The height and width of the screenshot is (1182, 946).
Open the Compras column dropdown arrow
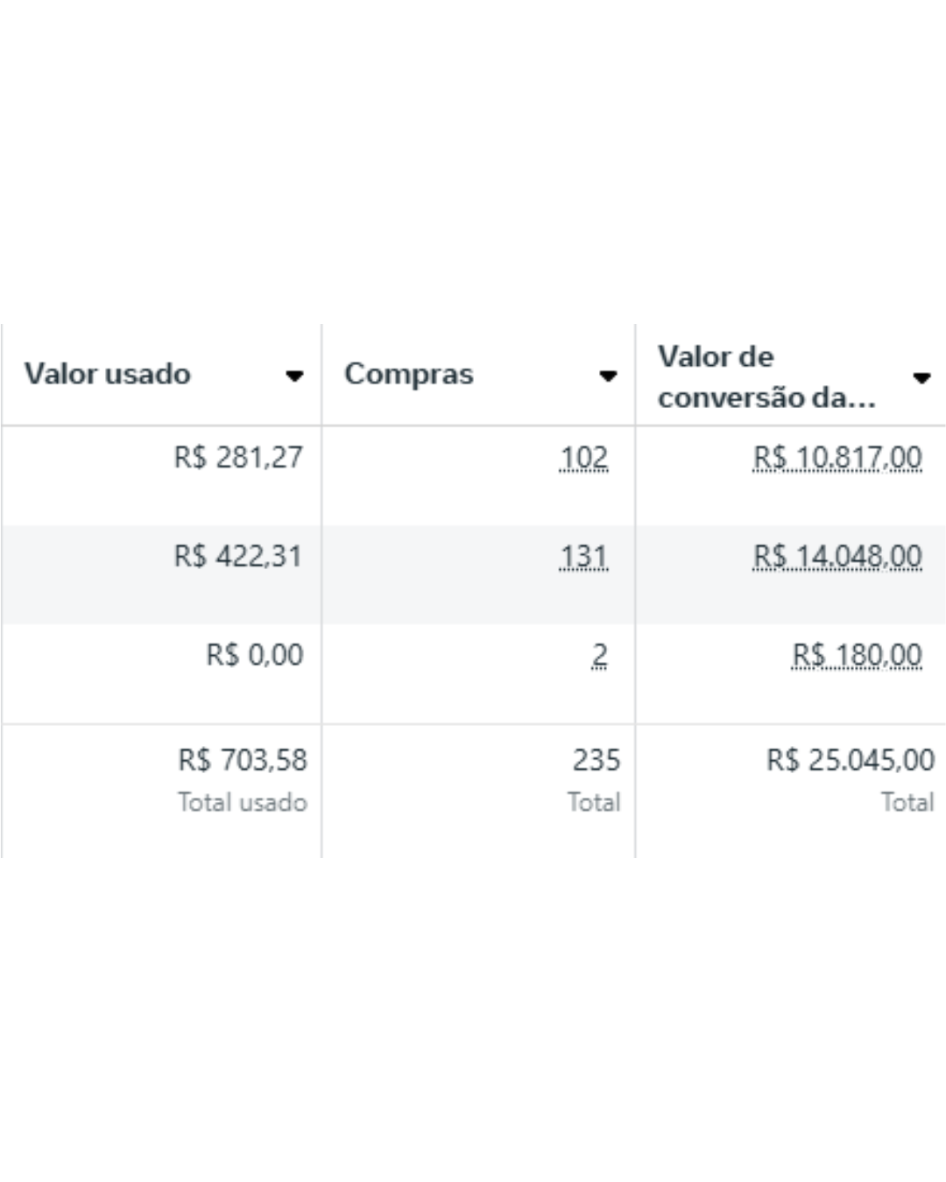[x=608, y=376]
